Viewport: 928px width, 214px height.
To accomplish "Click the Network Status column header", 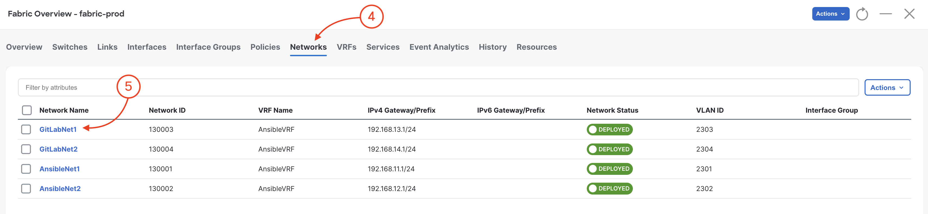I will point(612,110).
